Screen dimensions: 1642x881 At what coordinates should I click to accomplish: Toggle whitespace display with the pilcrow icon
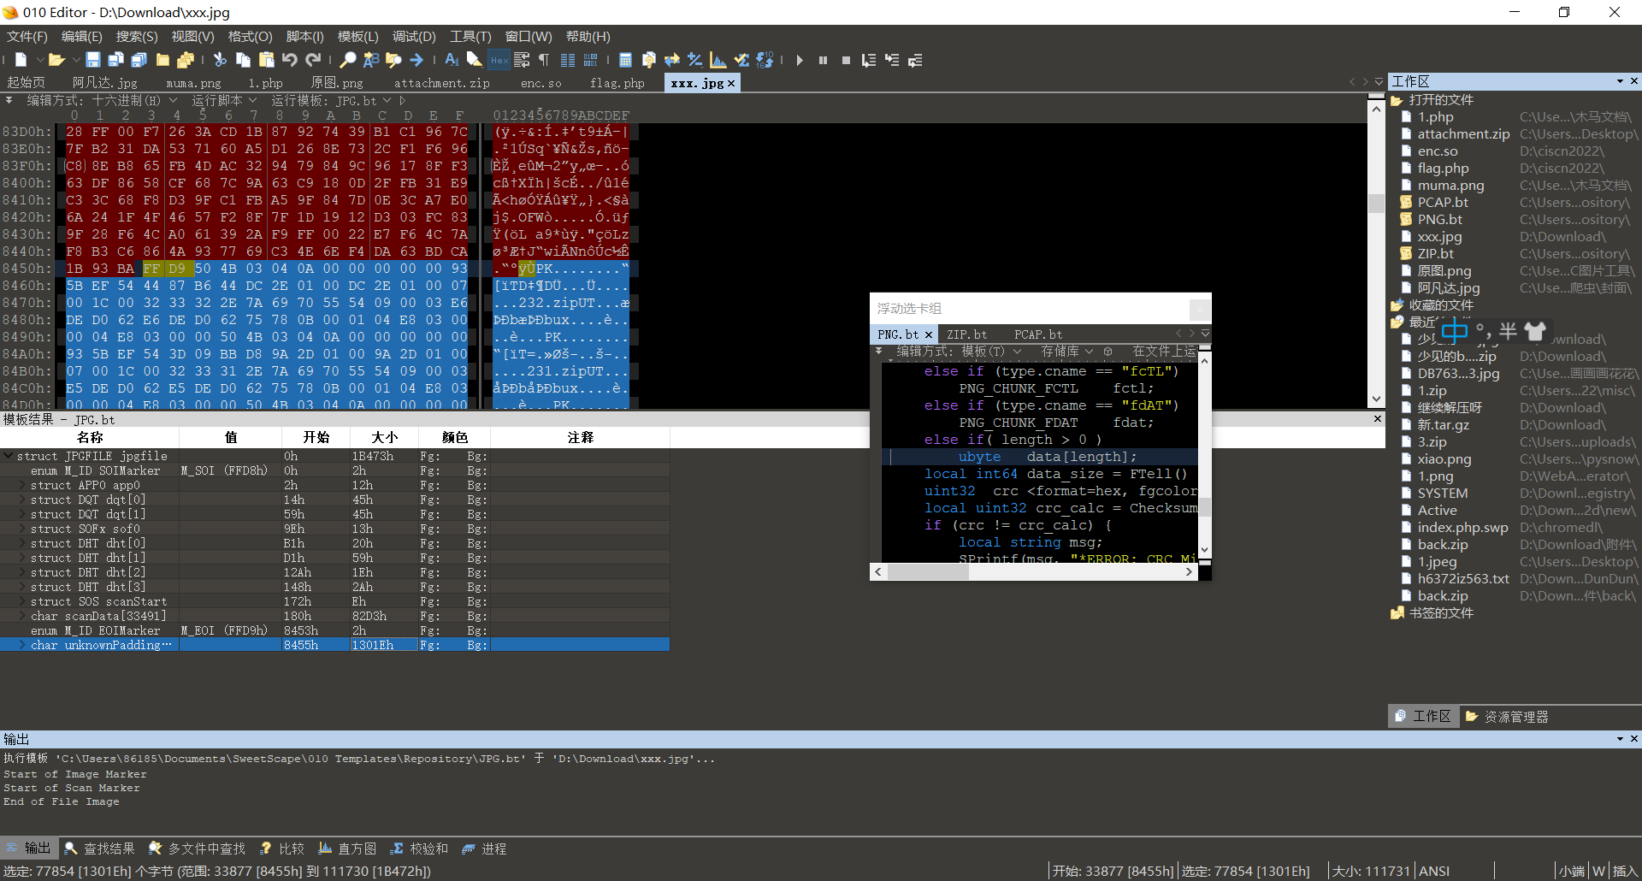pyautogui.click(x=544, y=60)
